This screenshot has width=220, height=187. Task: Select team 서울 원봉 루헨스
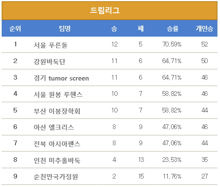pyautogui.click(x=58, y=95)
